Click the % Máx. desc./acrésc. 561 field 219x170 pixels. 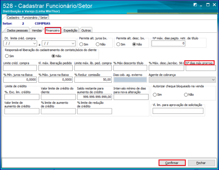click(x=166, y=68)
